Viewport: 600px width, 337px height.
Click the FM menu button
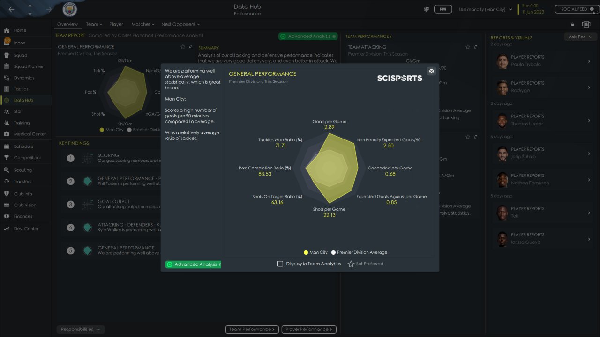click(x=443, y=9)
